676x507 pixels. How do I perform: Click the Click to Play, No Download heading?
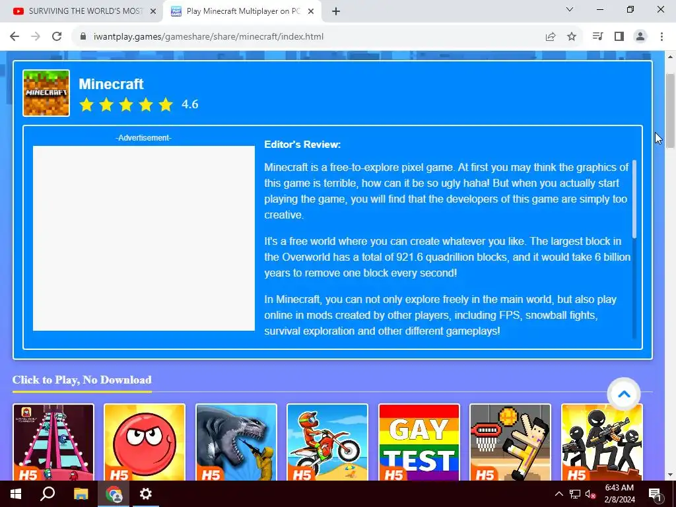click(82, 380)
